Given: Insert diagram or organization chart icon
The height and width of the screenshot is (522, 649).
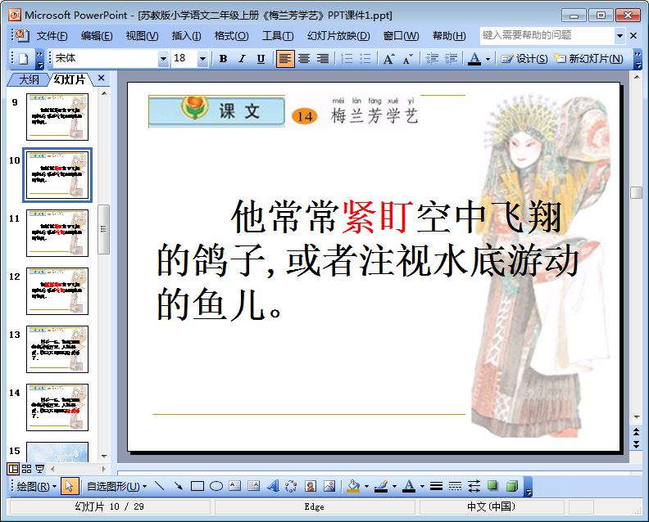Looking at the screenshot, I should (291, 486).
